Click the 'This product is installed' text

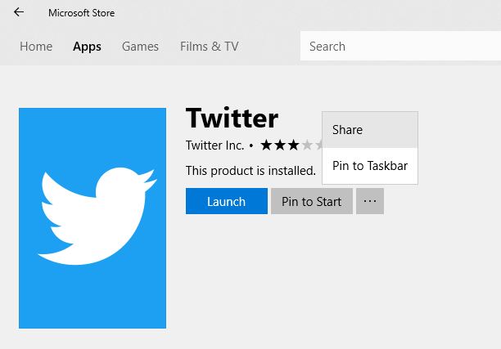(250, 171)
